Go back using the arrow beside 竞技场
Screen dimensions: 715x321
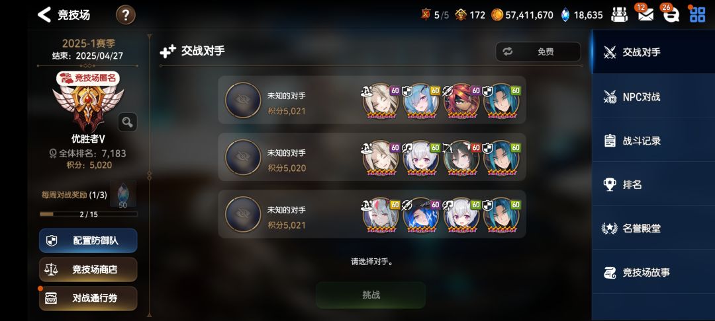44,15
